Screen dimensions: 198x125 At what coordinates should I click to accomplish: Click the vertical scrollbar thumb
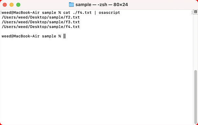(x=196, y=97)
